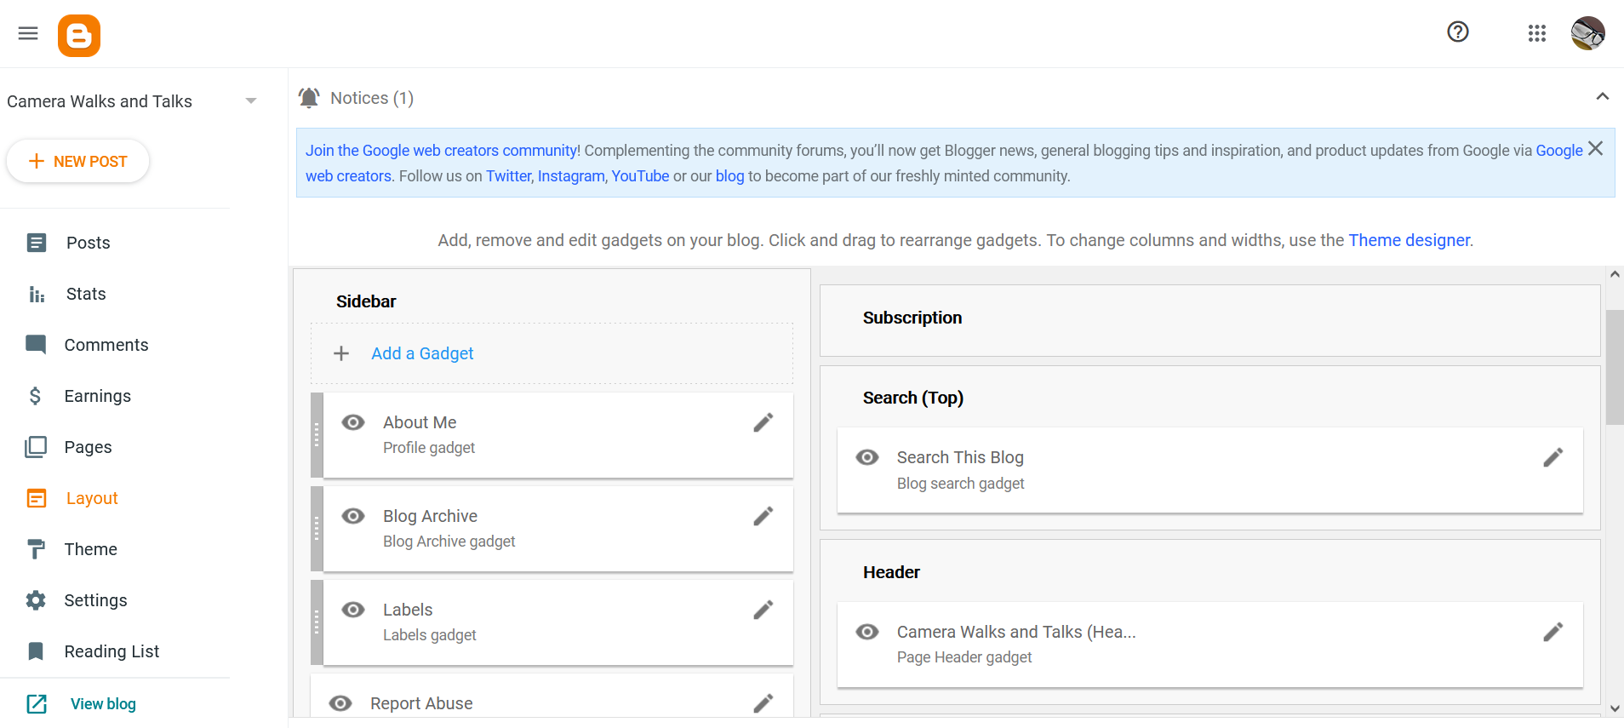
Task: Click pencil icon for Search This Blog
Action: (1553, 458)
